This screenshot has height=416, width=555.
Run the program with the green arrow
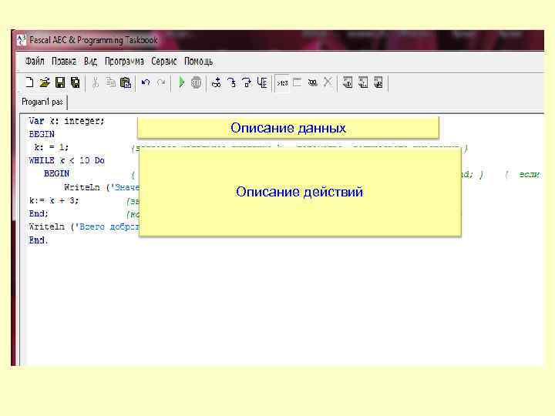(181, 82)
